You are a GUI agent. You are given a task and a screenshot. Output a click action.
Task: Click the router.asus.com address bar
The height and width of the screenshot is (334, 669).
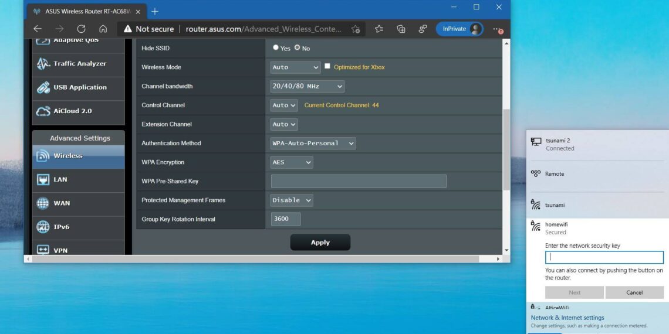click(x=263, y=29)
